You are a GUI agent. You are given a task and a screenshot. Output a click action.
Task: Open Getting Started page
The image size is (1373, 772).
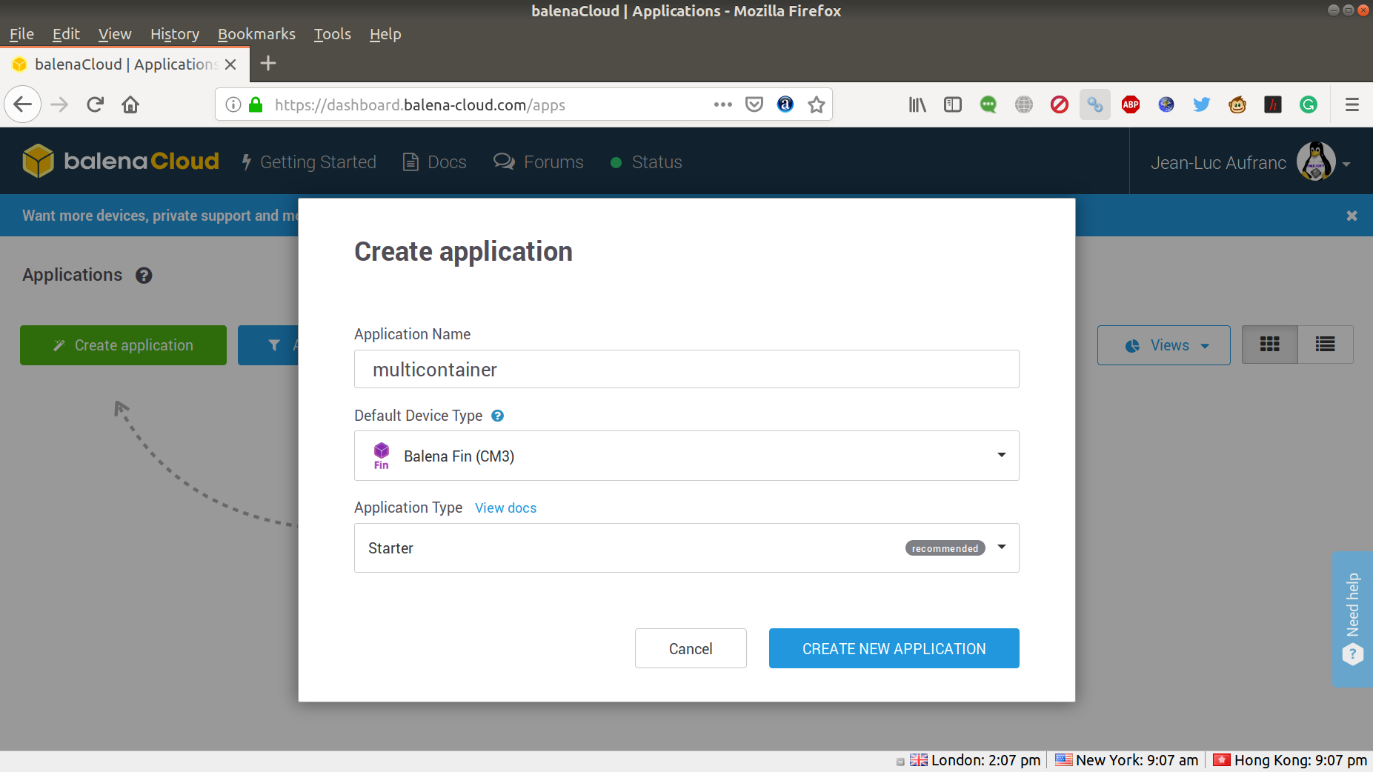(x=310, y=162)
